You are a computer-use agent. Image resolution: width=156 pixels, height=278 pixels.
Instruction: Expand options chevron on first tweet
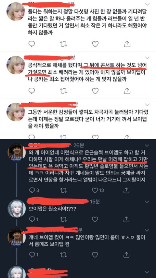[147, 4]
